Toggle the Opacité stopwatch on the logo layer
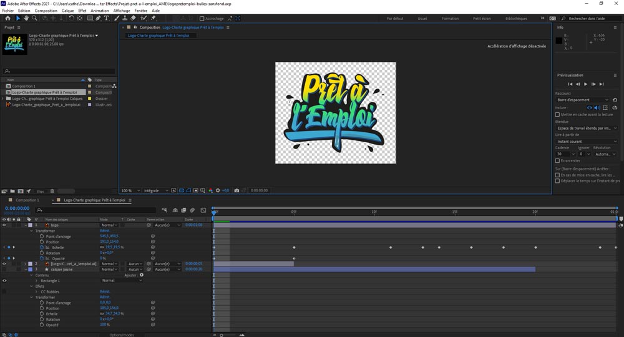Screen dimensions: 624x337 [42, 258]
